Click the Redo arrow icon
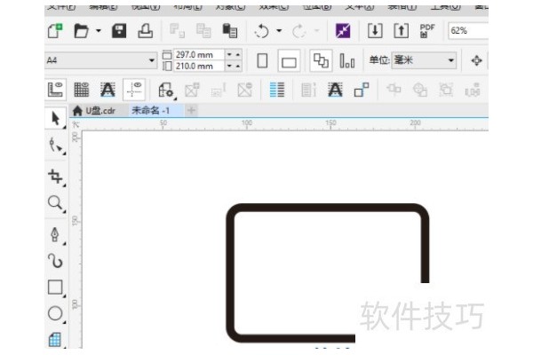533x355 pixels. click(x=298, y=31)
